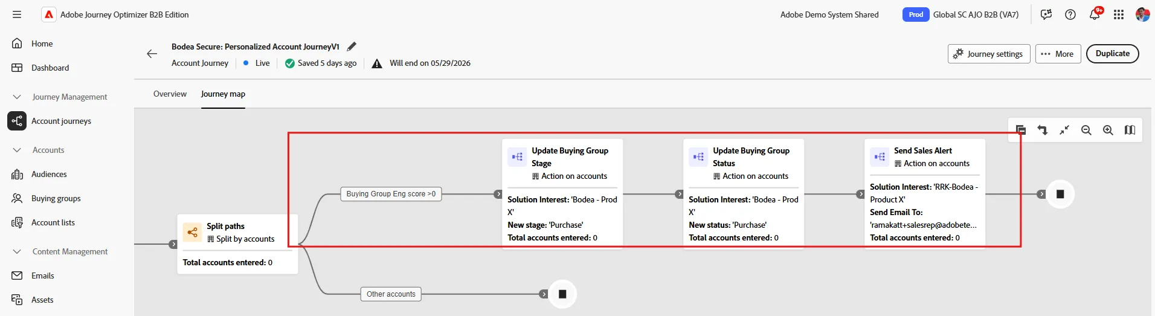Click New status: 'Purchase' text
The height and width of the screenshot is (316, 1155).
pos(728,225)
